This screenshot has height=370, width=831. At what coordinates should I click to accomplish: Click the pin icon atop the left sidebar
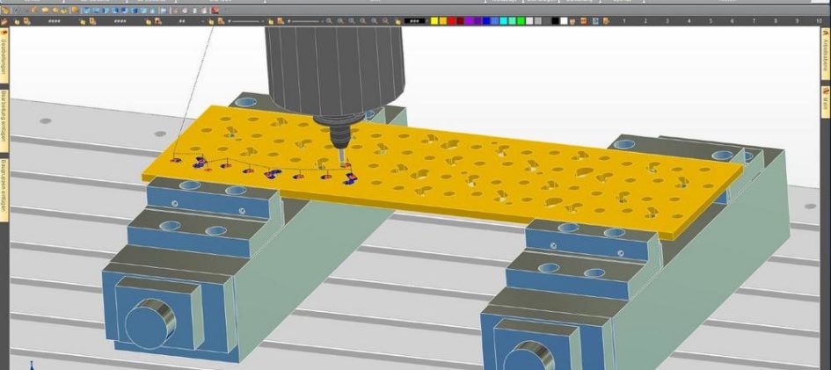(4, 33)
